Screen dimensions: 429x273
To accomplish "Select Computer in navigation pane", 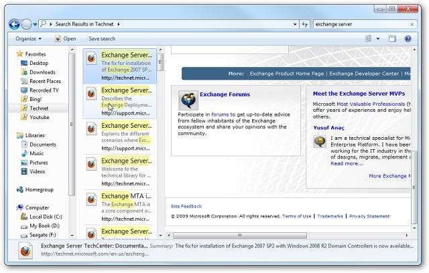I will tap(37, 207).
